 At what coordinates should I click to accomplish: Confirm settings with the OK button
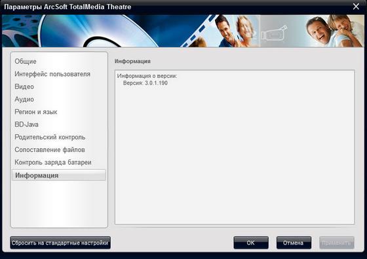pyautogui.click(x=251, y=243)
